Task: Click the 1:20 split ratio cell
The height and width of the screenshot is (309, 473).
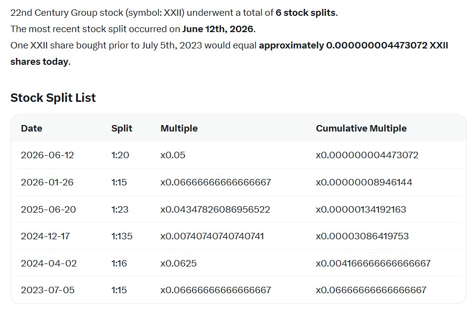Action: [x=120, y=155]
